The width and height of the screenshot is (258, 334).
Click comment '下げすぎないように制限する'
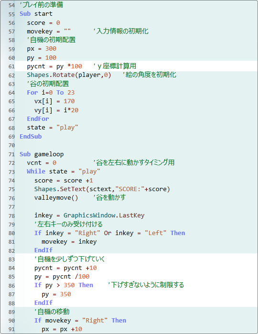coord(146,285)
